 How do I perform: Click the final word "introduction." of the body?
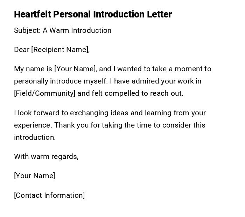[x=35, y=137]
